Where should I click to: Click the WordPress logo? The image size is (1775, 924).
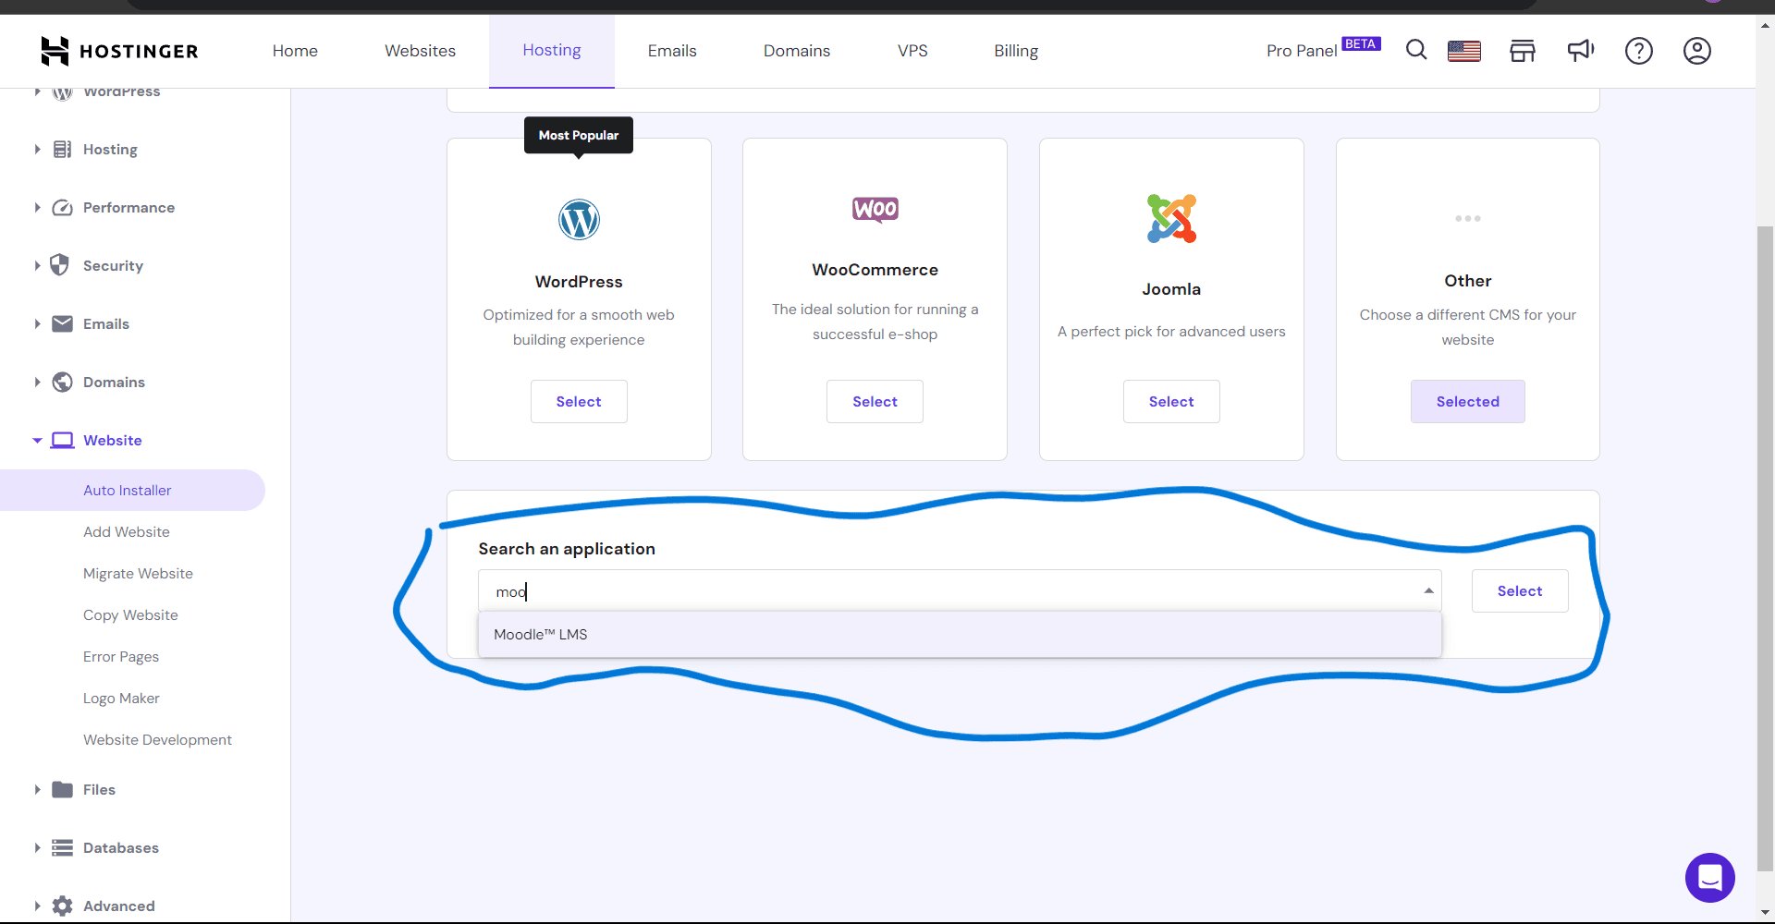579,220
